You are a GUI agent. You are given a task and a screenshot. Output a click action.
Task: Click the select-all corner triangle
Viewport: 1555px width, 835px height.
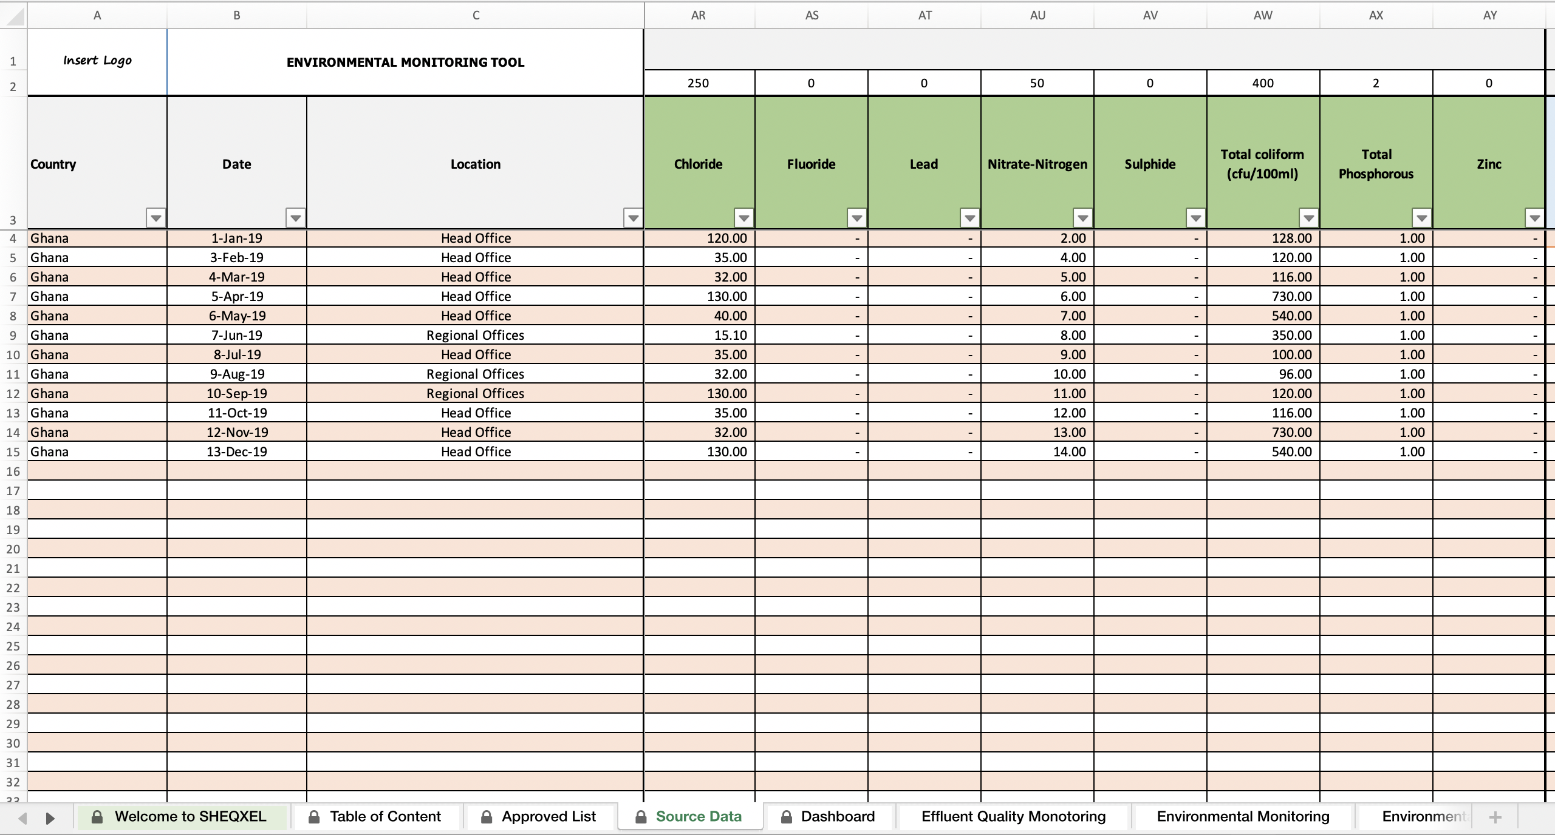tap(13, 16)
